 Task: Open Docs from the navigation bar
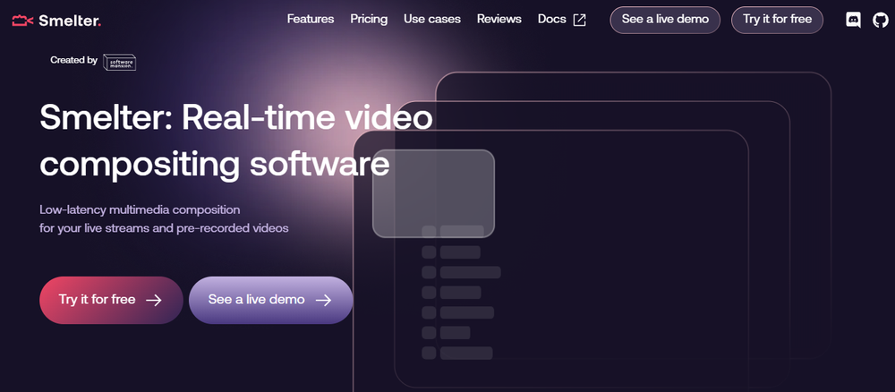point(551,20)
